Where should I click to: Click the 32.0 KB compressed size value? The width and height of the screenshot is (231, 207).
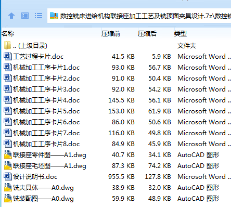tap(160, 188)
